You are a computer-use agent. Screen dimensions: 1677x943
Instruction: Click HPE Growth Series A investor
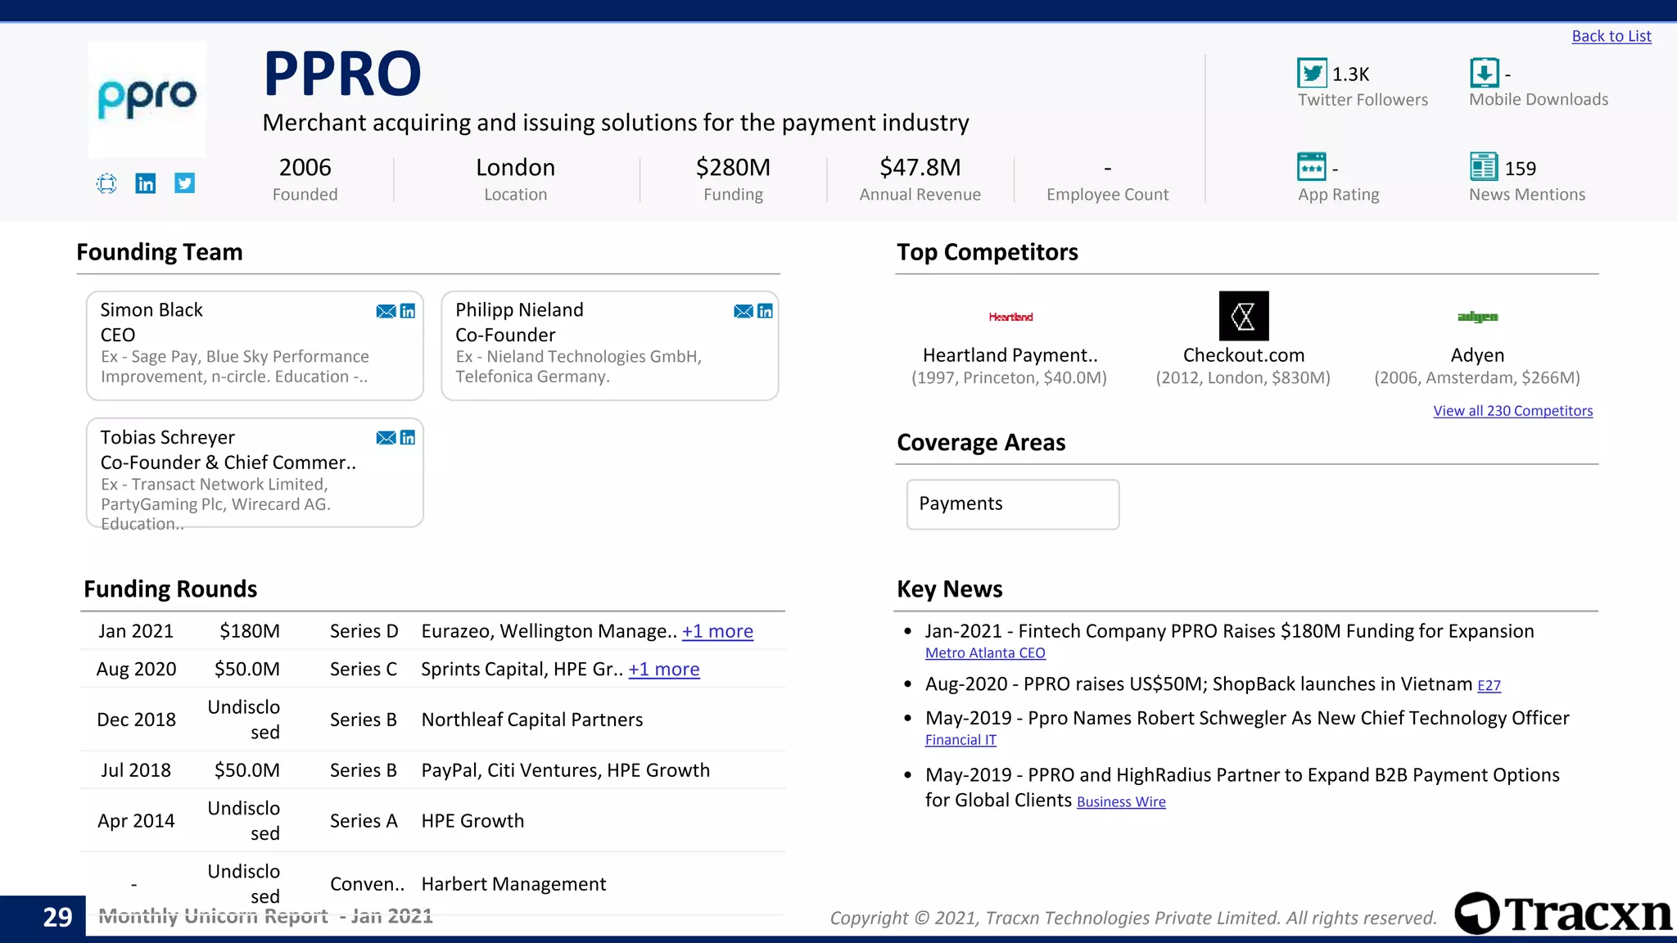pyautogui.click(x=472, y=821)
